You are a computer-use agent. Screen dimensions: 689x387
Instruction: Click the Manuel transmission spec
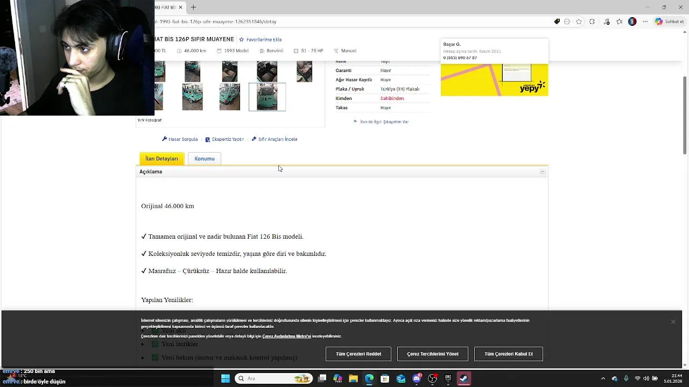(344, 51)
